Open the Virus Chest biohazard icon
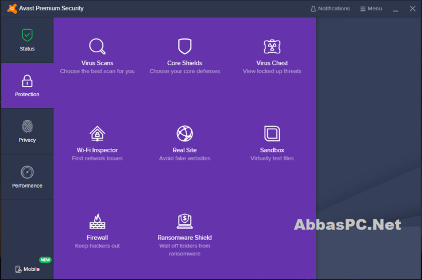422x280 pixels. tap(272, 46)
